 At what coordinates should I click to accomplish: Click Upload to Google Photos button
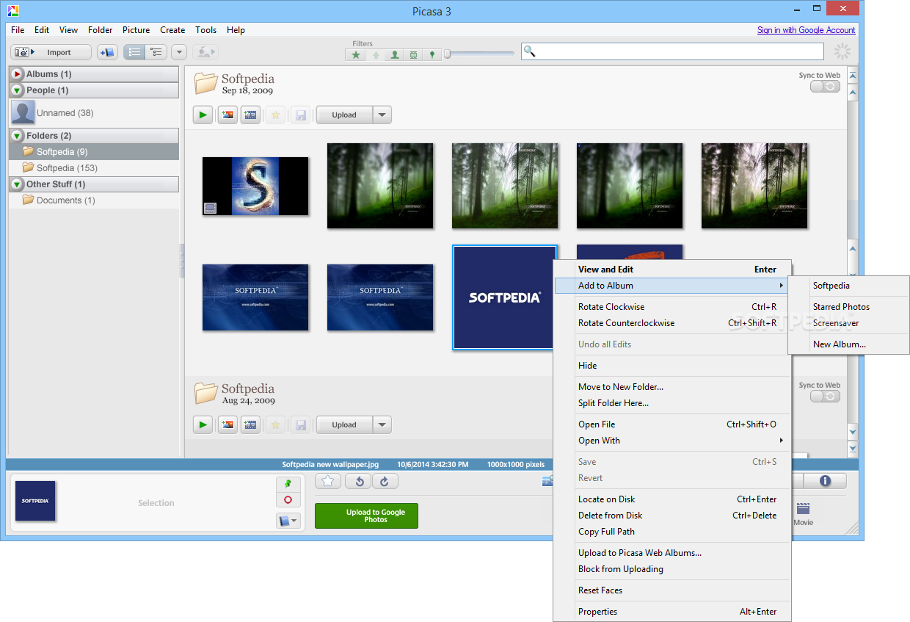(366, 516)
